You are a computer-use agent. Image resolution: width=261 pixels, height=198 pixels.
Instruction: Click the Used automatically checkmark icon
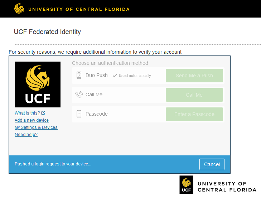(x=115, y=76)
